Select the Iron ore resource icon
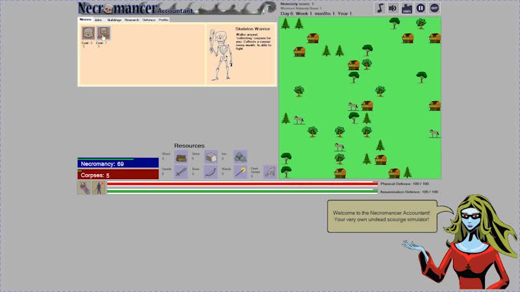The width and height of the screenshot is (520, 292). click(240, 156)
